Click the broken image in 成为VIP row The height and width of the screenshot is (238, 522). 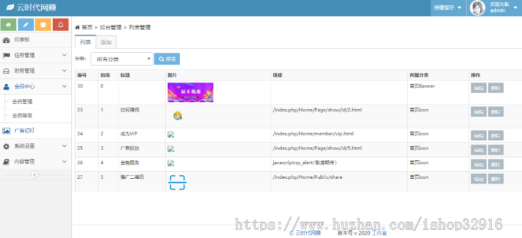(171, 135)
